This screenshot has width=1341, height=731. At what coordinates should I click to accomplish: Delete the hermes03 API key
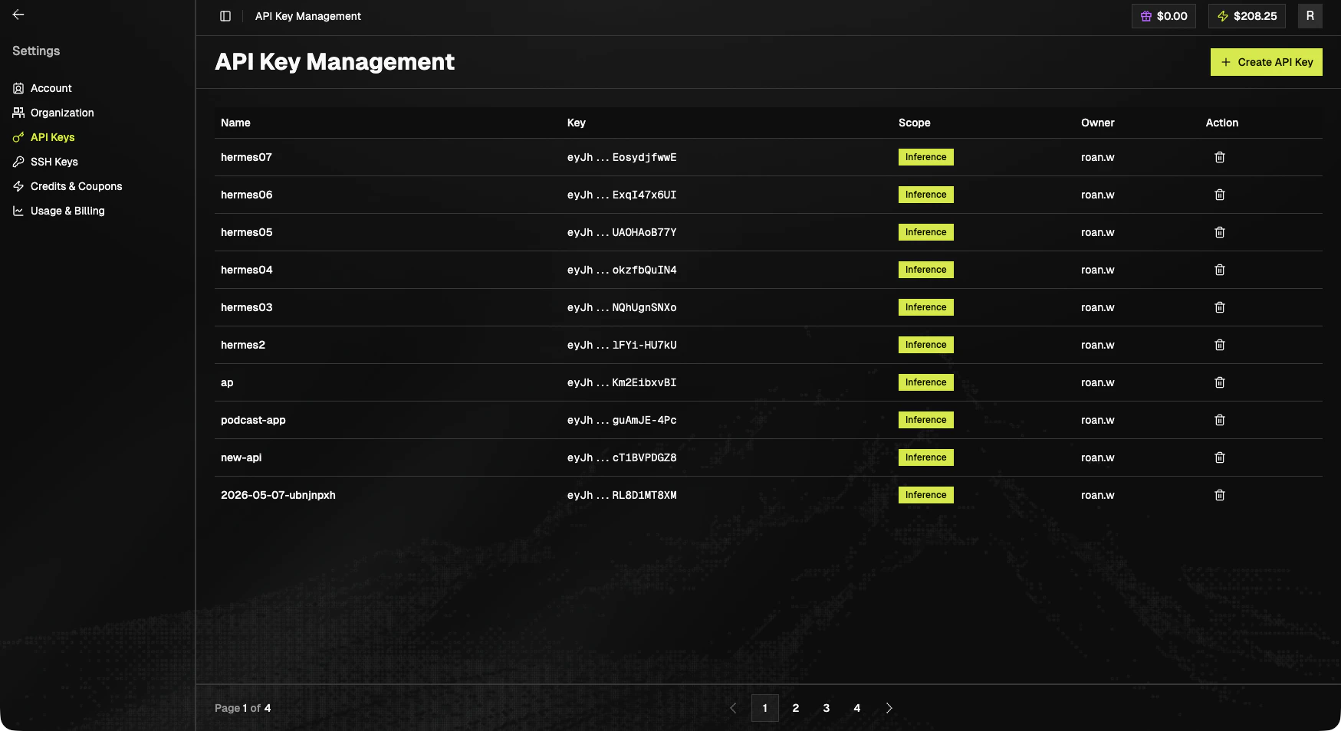1220,307
